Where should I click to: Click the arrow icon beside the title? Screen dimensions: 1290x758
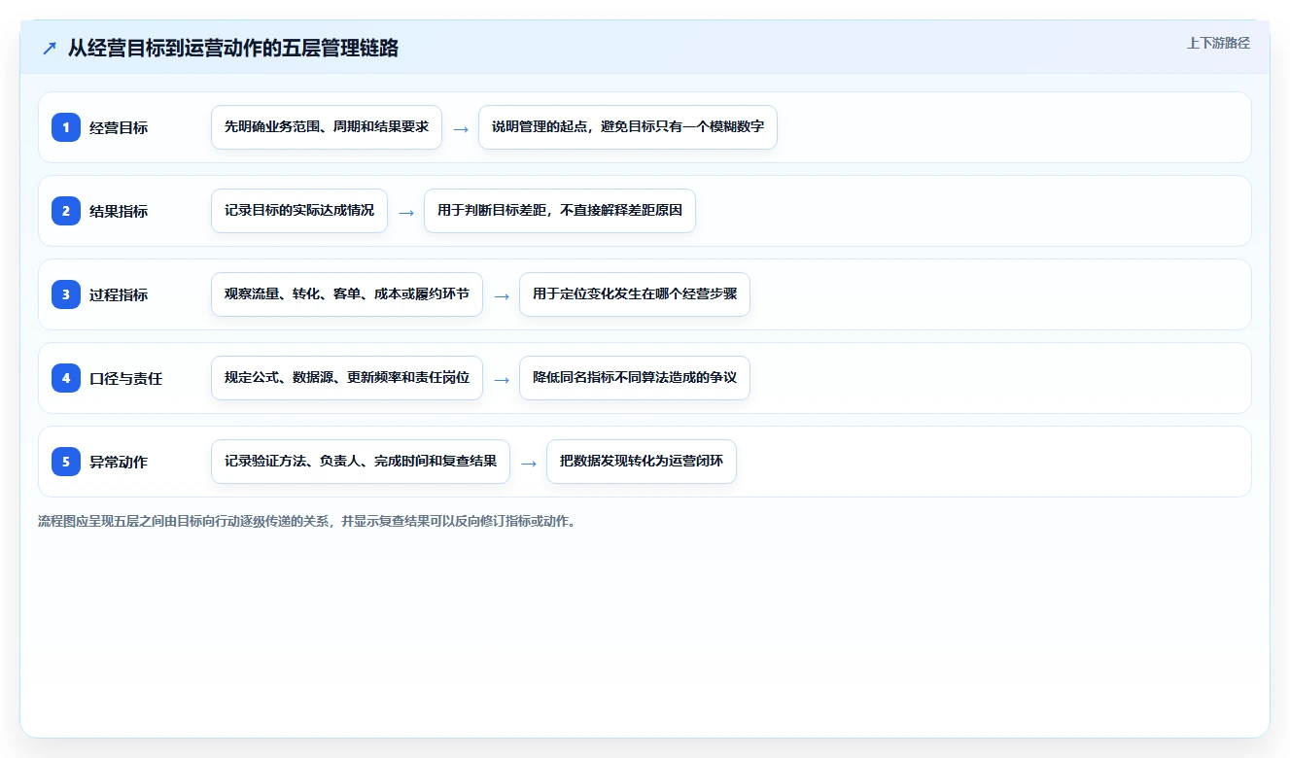(50, 49)
